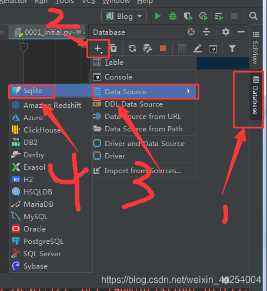Hide the Database panel with minus icon
This screenshot has width=267, height=291.
pos(241,32)
